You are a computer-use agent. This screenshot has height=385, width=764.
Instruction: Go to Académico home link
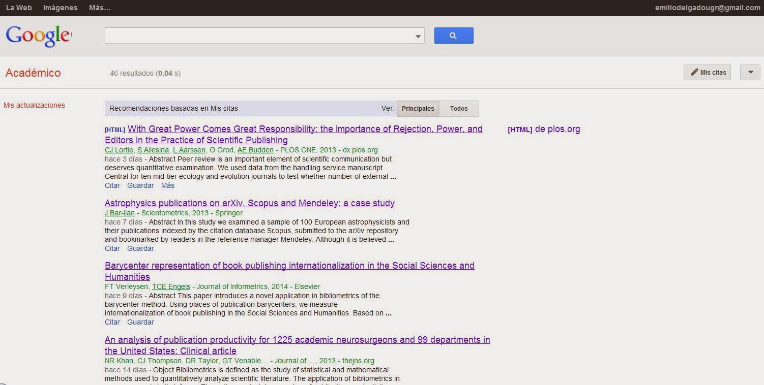33,73
